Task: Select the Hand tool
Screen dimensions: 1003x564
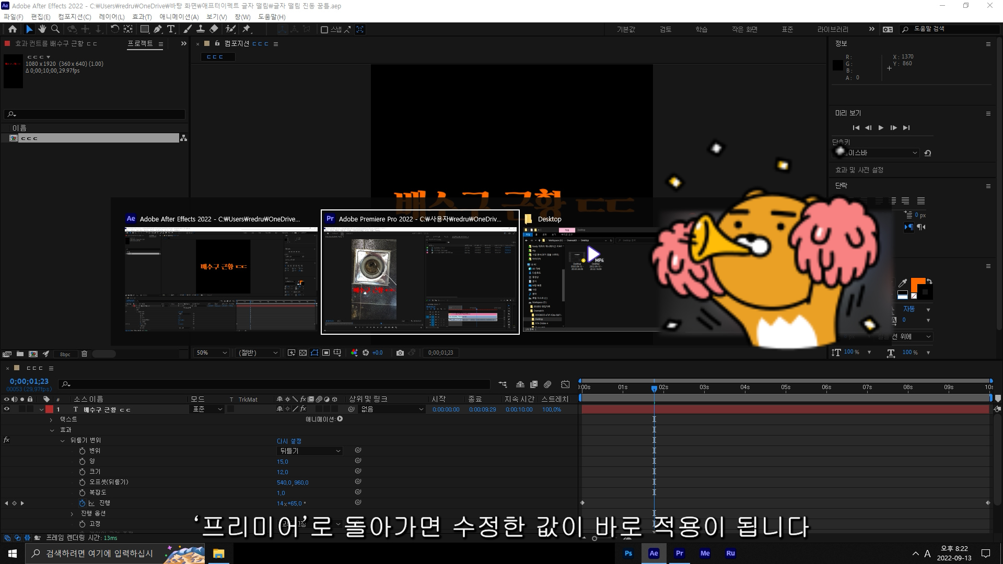Action: coord(42,29)
